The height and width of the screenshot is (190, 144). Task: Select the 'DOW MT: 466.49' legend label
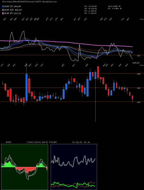(x=13, y=10)
